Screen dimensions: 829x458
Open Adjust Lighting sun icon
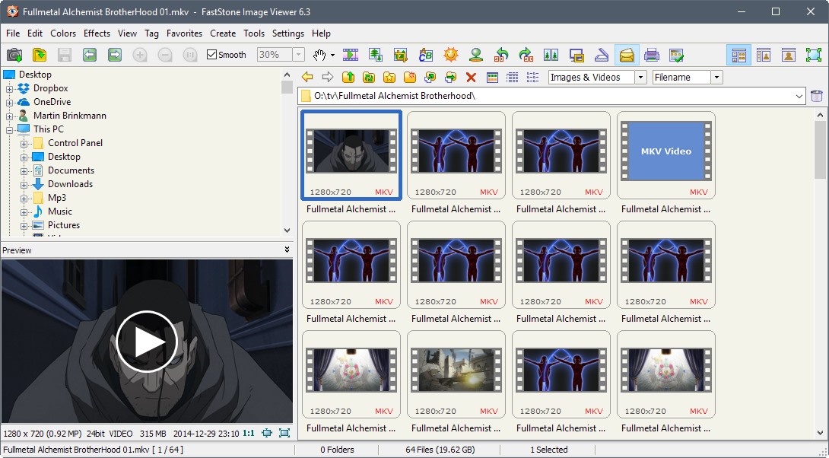coord(450,55)
